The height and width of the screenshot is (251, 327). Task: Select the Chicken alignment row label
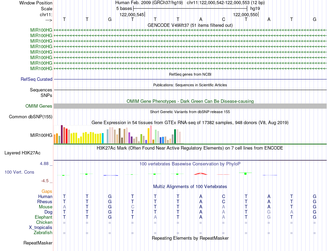pyautogui.click(x=44, y=222)
